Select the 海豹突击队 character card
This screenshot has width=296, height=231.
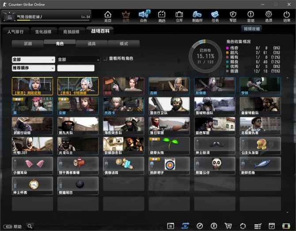124,126
